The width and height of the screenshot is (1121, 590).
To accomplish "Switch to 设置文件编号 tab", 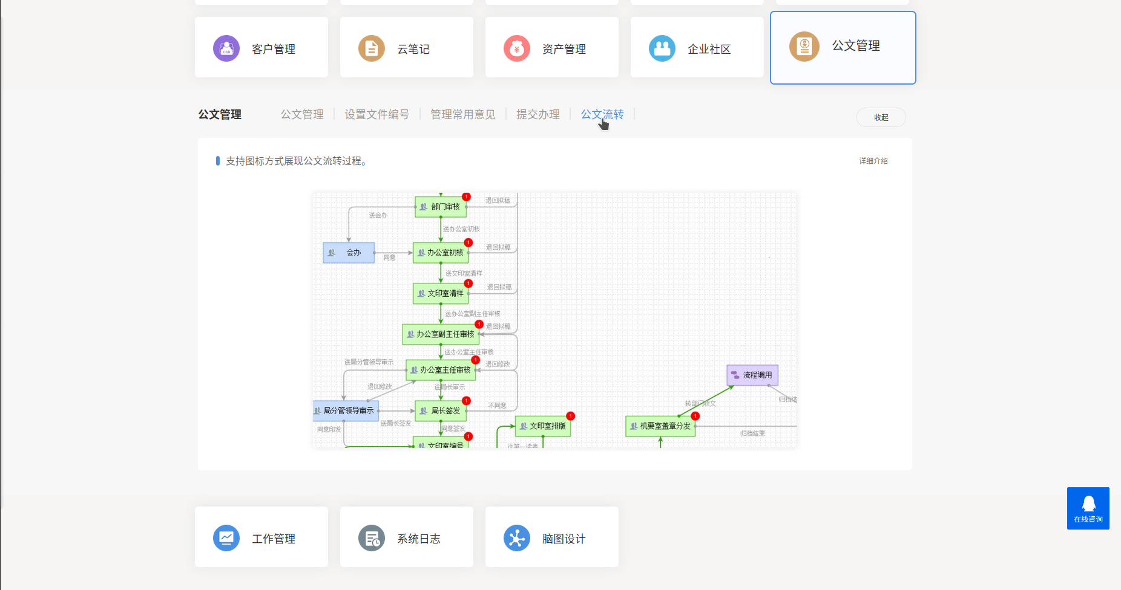I will point(376,114).
